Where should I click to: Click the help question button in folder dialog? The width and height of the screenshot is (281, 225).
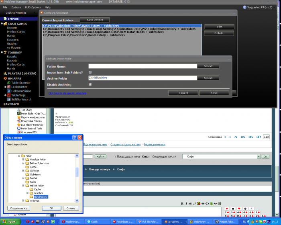tap(75, 137)
